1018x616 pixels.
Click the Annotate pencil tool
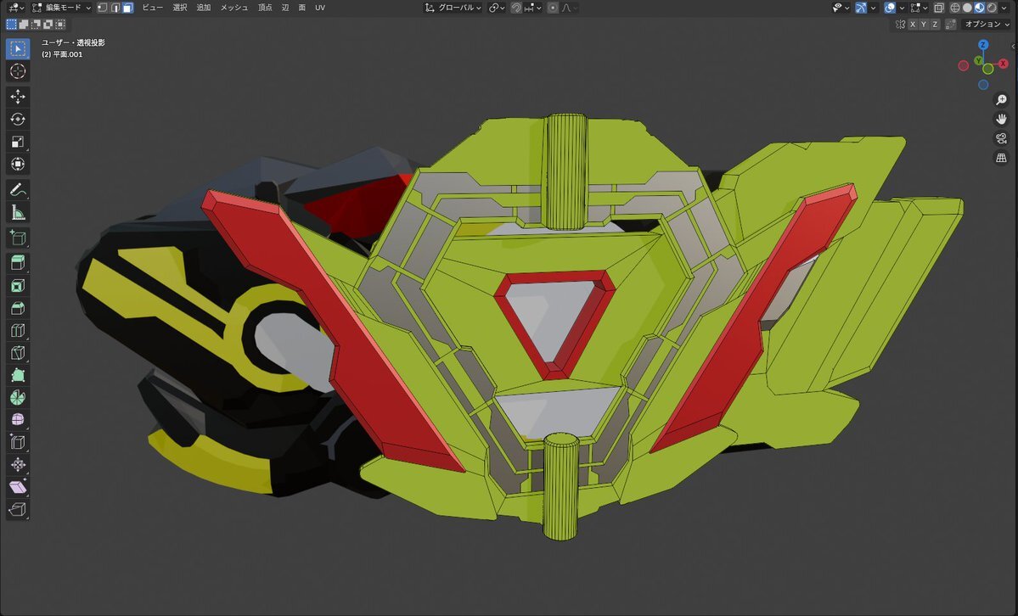(x=18, y=188)
